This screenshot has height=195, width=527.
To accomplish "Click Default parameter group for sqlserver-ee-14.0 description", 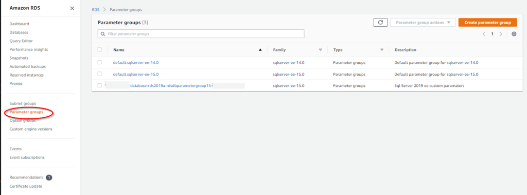I will tap(436, 63).
